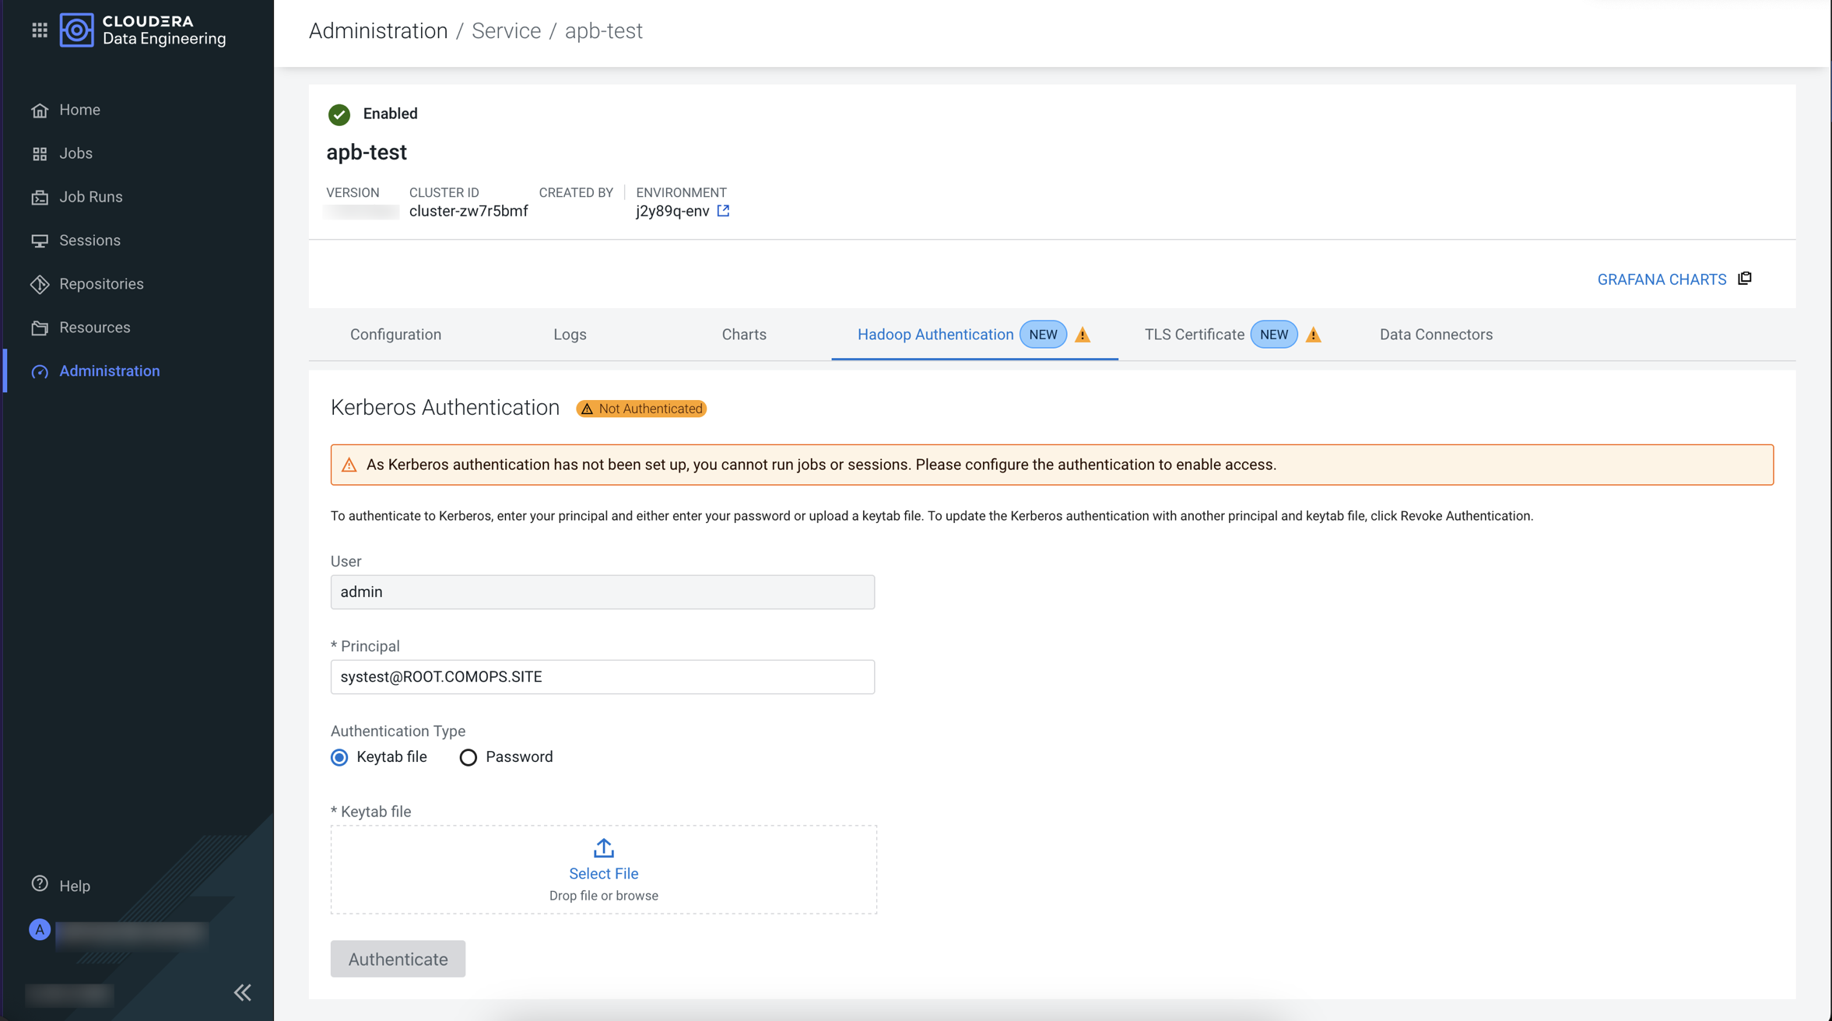Open the app launcher grid icon

click(x=40, y=30)
